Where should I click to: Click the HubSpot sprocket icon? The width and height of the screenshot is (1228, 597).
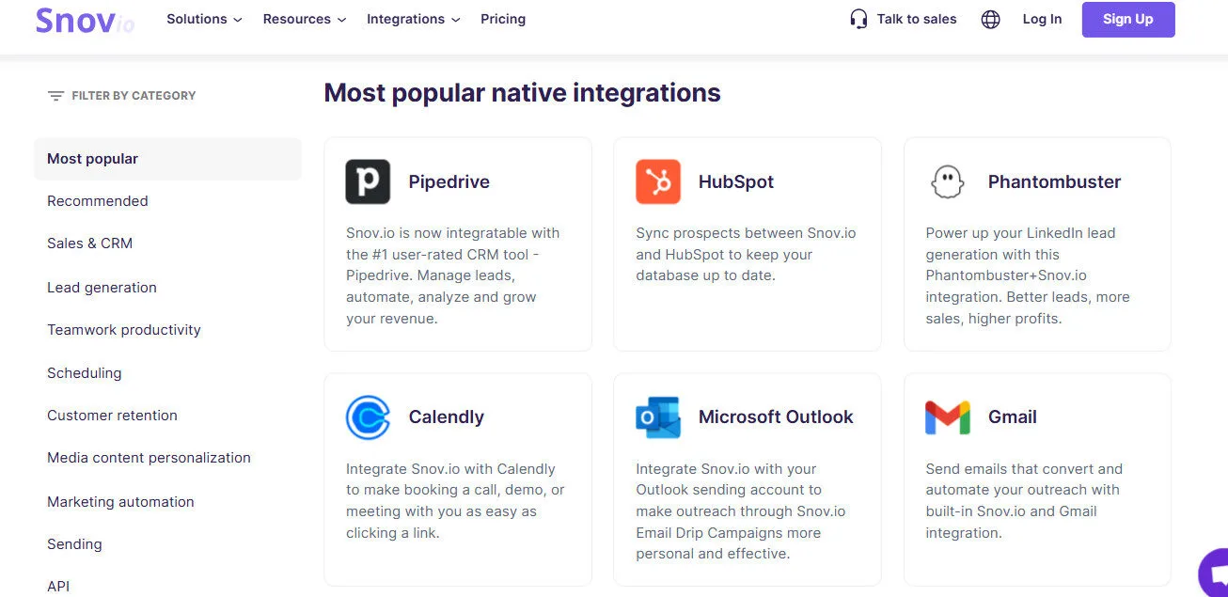pyautogui.click(x=657, y=181)
